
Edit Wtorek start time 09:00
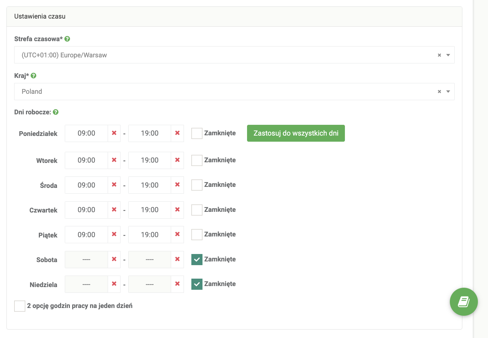point(86,160)
